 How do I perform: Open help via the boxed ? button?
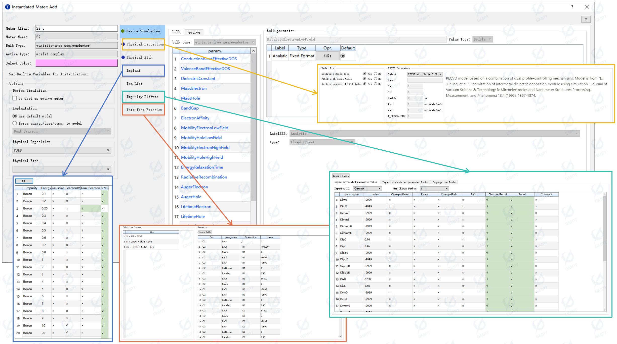click(x=586, y=19)
